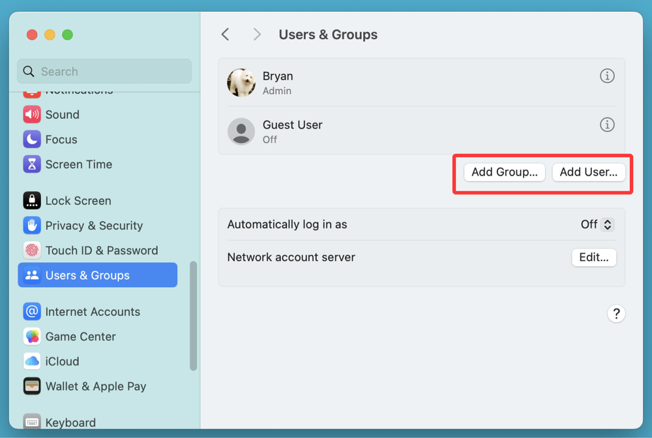Open help with question mark button
The image size is (652, 438).
pyautogui.click(x=616, y=313)
